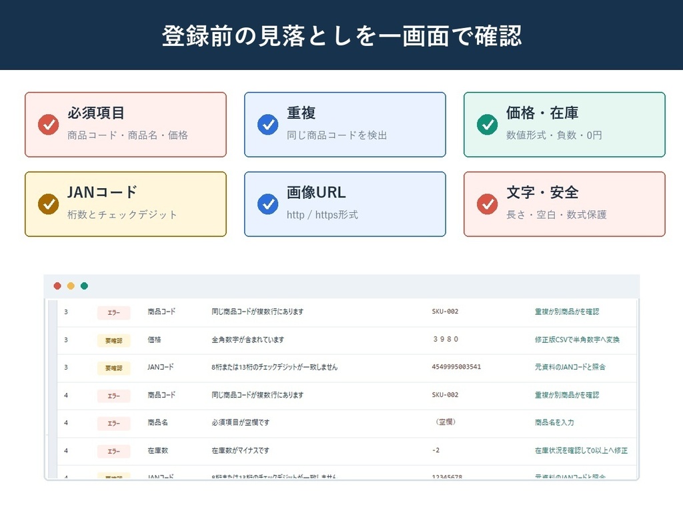This screenshot has height=513, width=683.
Task: Click the red window dot in the mockup
Action: 57,286
